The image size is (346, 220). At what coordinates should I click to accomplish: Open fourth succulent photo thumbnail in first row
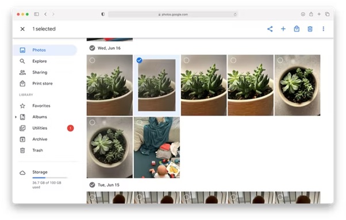[x=251, y=85]
